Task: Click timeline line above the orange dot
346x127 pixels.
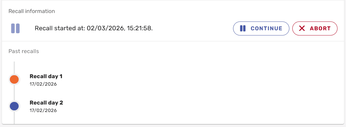Action: pos(14,67)
